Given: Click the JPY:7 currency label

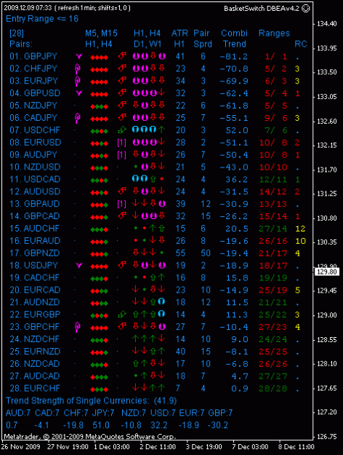Looking at the screenshot, I should point(103,413).
